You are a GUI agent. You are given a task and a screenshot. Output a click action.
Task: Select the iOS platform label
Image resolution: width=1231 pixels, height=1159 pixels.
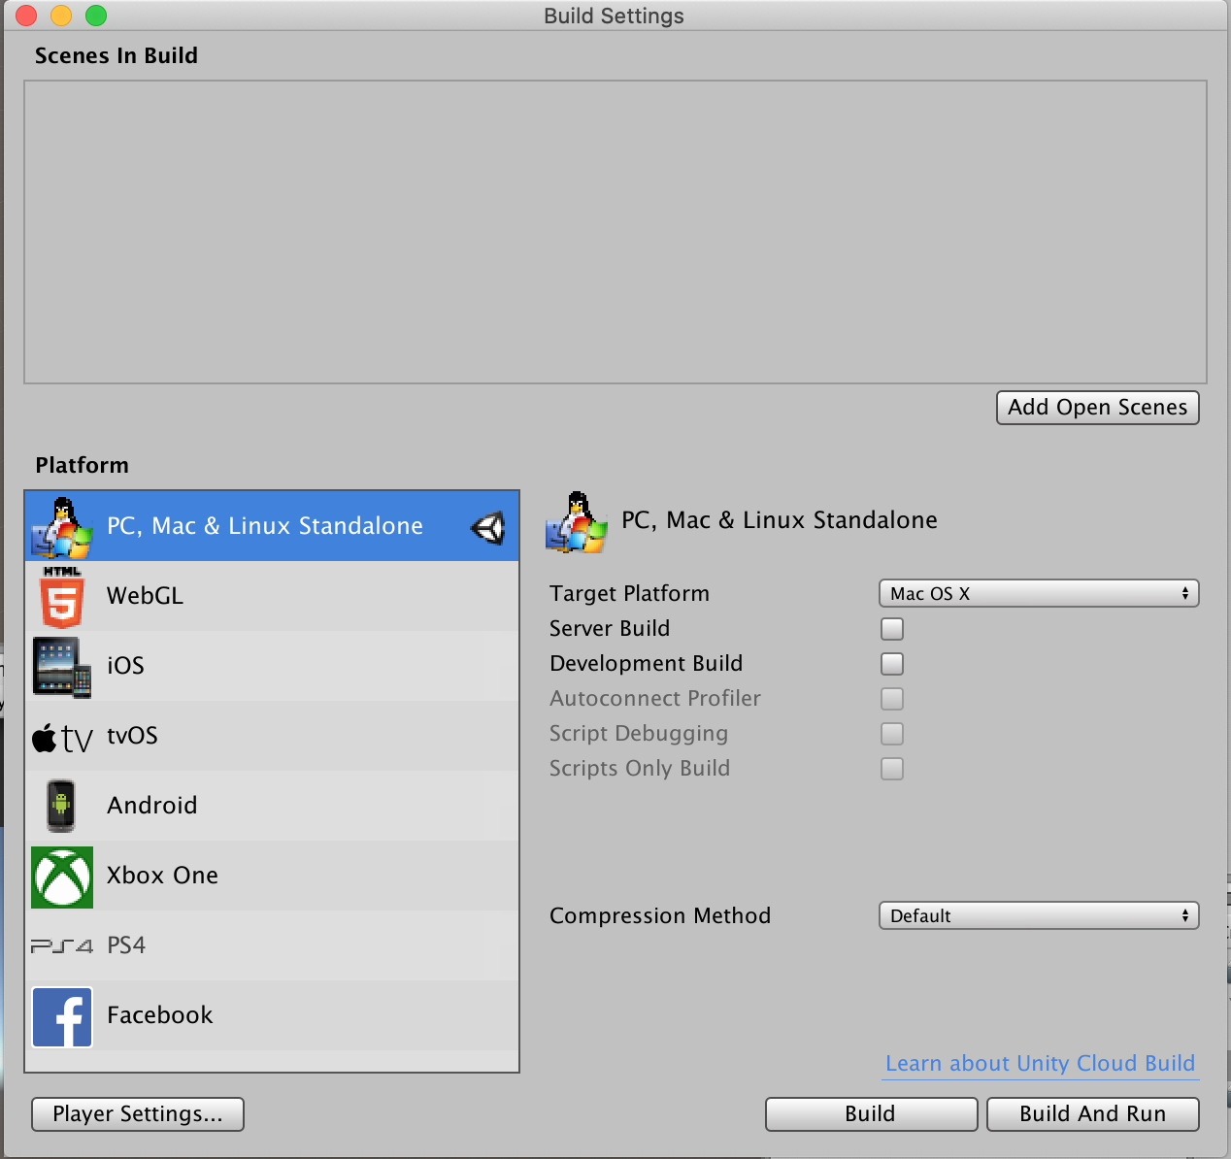[125, 666]
